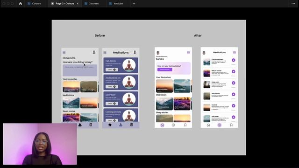Switch to the Youtube tab

(x=116, y=4)
